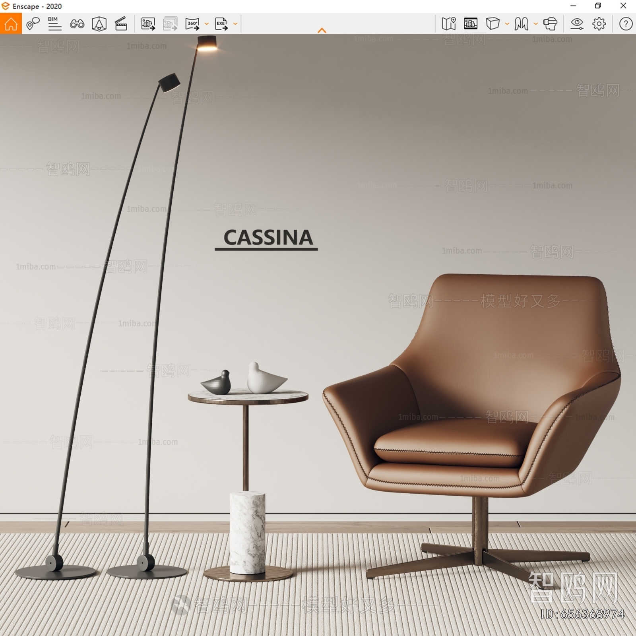The width and height of the screenshot is (636, 636).
Task: Click the EXE standalone export icon
Action: tap(221, 24)
